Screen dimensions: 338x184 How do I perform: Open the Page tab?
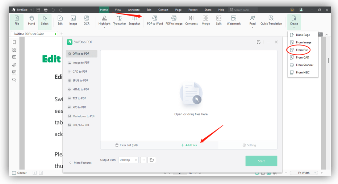pos(178,10)
